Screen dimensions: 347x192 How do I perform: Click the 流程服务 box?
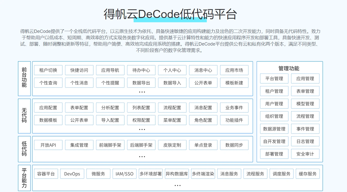255,174
